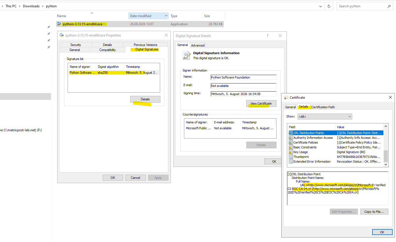
Task: Select the Basic Constraints warning icon
Action: 291,147
